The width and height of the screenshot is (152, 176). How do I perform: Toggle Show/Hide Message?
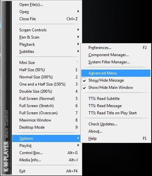click(116, 80)
